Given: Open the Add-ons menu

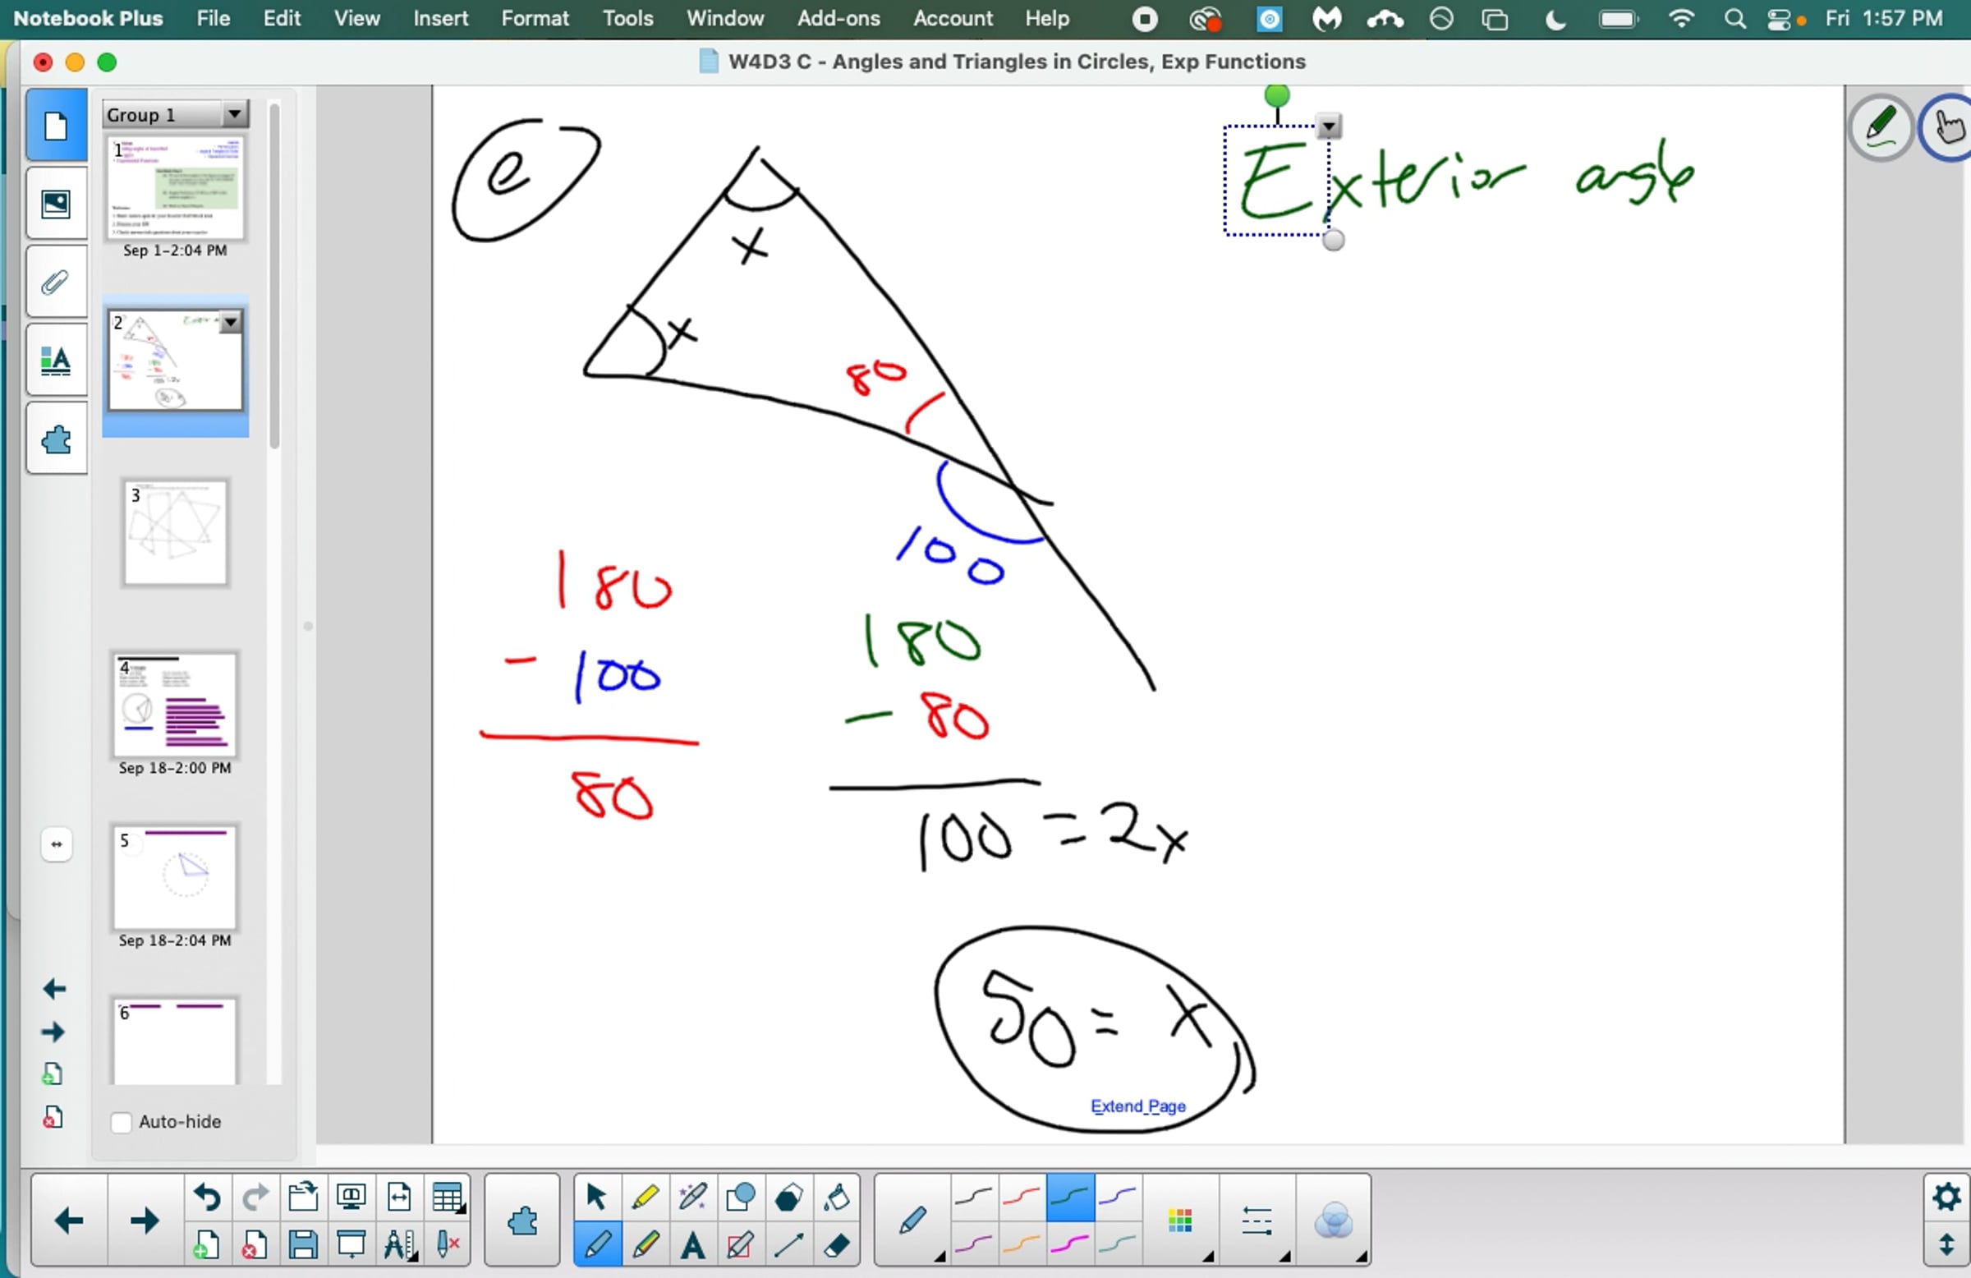Looking at the screenshot, I should point(838,18).
